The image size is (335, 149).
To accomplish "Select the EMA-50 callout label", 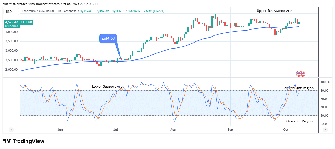I will tap(108, 39).
